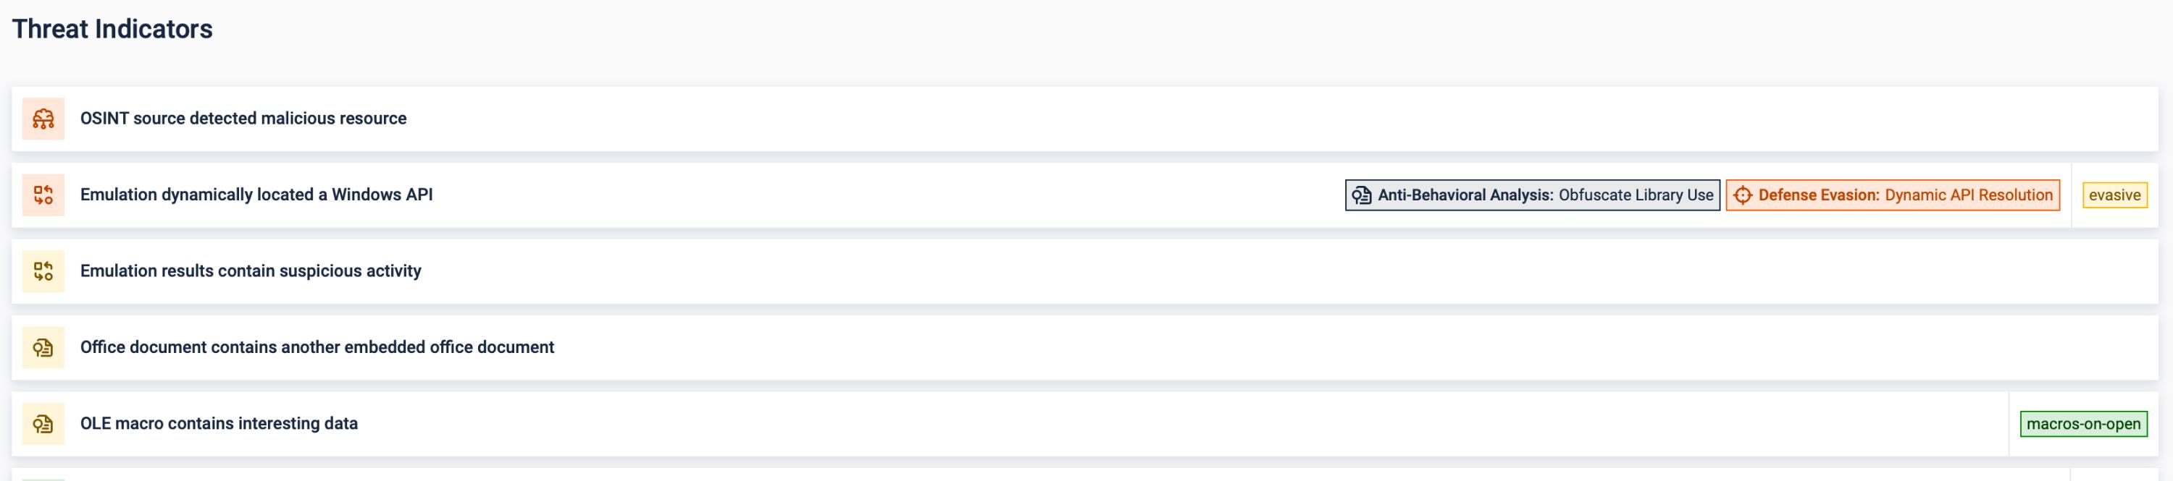
Task: Click the crosshair icon in Defense Evasion tag
Action: [1742, 195]
